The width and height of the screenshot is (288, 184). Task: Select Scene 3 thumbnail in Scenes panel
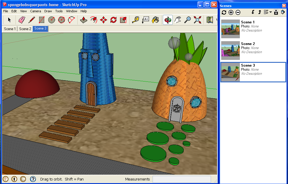click(x=231, y=72)
